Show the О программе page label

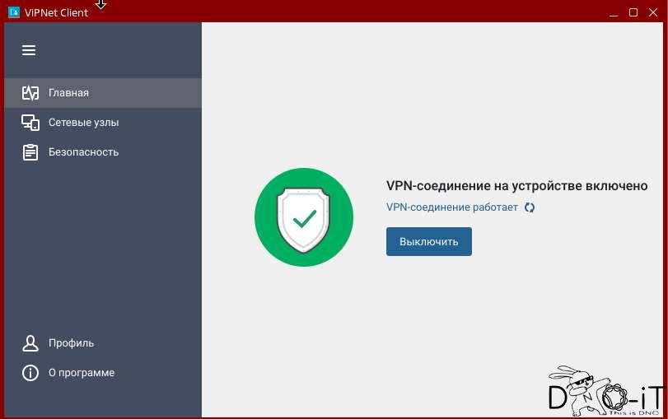tap(82, 373)
